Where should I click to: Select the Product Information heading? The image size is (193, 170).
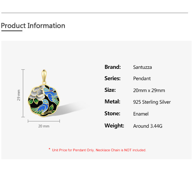tap(33, 26)
